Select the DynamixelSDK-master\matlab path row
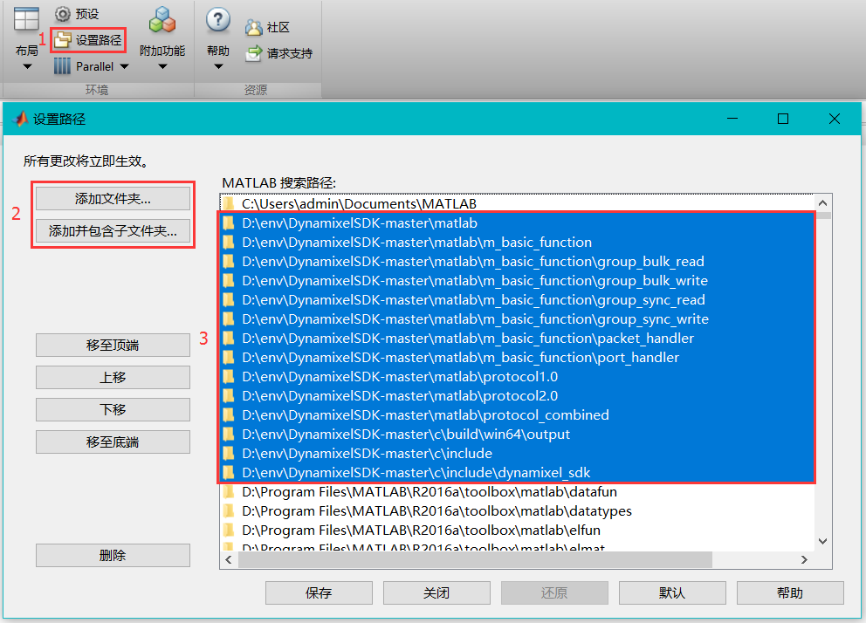The height and width of the screenshot is (623, 866). (517, 222)
